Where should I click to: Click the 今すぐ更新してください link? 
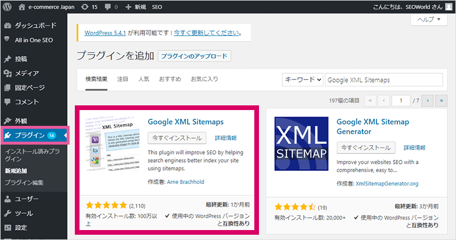(x=206, y=33)
